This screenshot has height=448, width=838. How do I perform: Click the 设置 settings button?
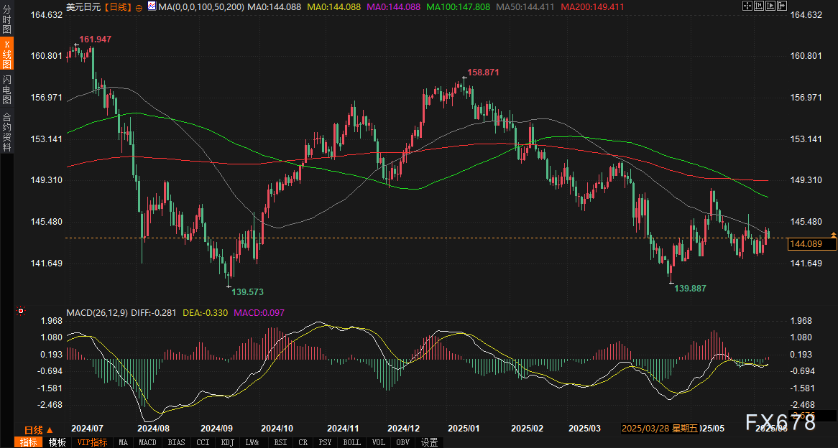click(x=429, y=442)
